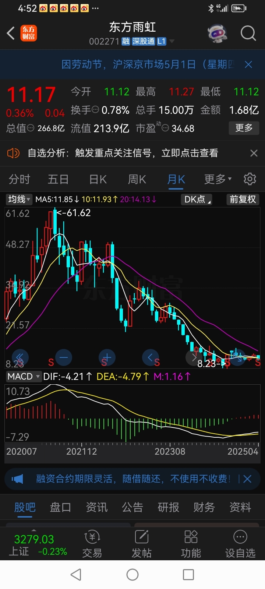Open the 交易 trade button
Image resolution: width=265 pixels, height=589 pixels.
[92, 544]
